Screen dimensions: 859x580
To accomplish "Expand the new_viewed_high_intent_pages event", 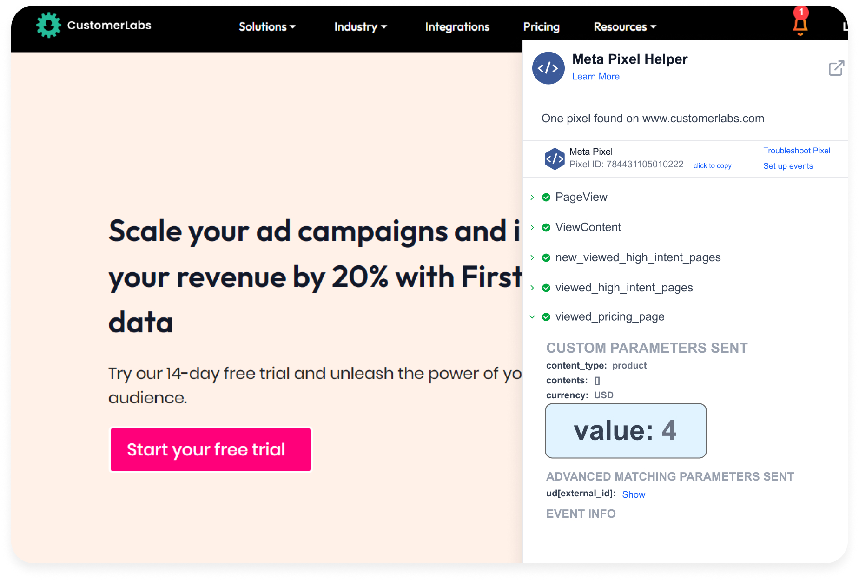I will point(532,257).
